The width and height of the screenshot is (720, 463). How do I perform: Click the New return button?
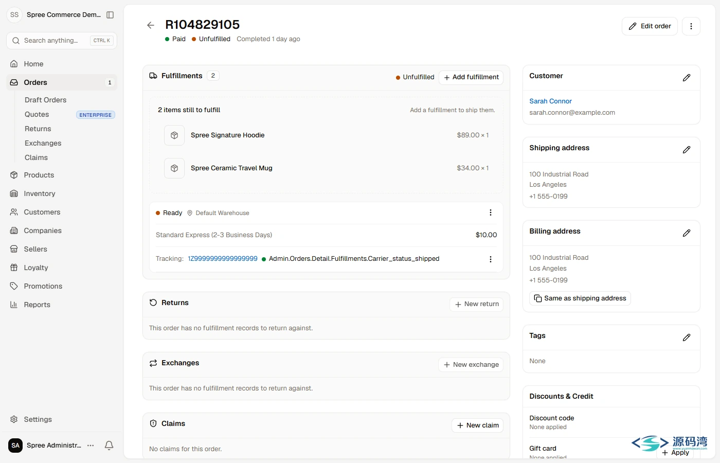coord(477,304)
